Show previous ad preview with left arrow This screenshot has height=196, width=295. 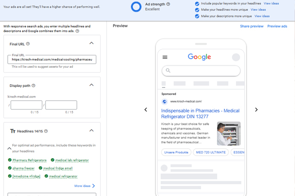pyautogui.click(x=146, y=110)
